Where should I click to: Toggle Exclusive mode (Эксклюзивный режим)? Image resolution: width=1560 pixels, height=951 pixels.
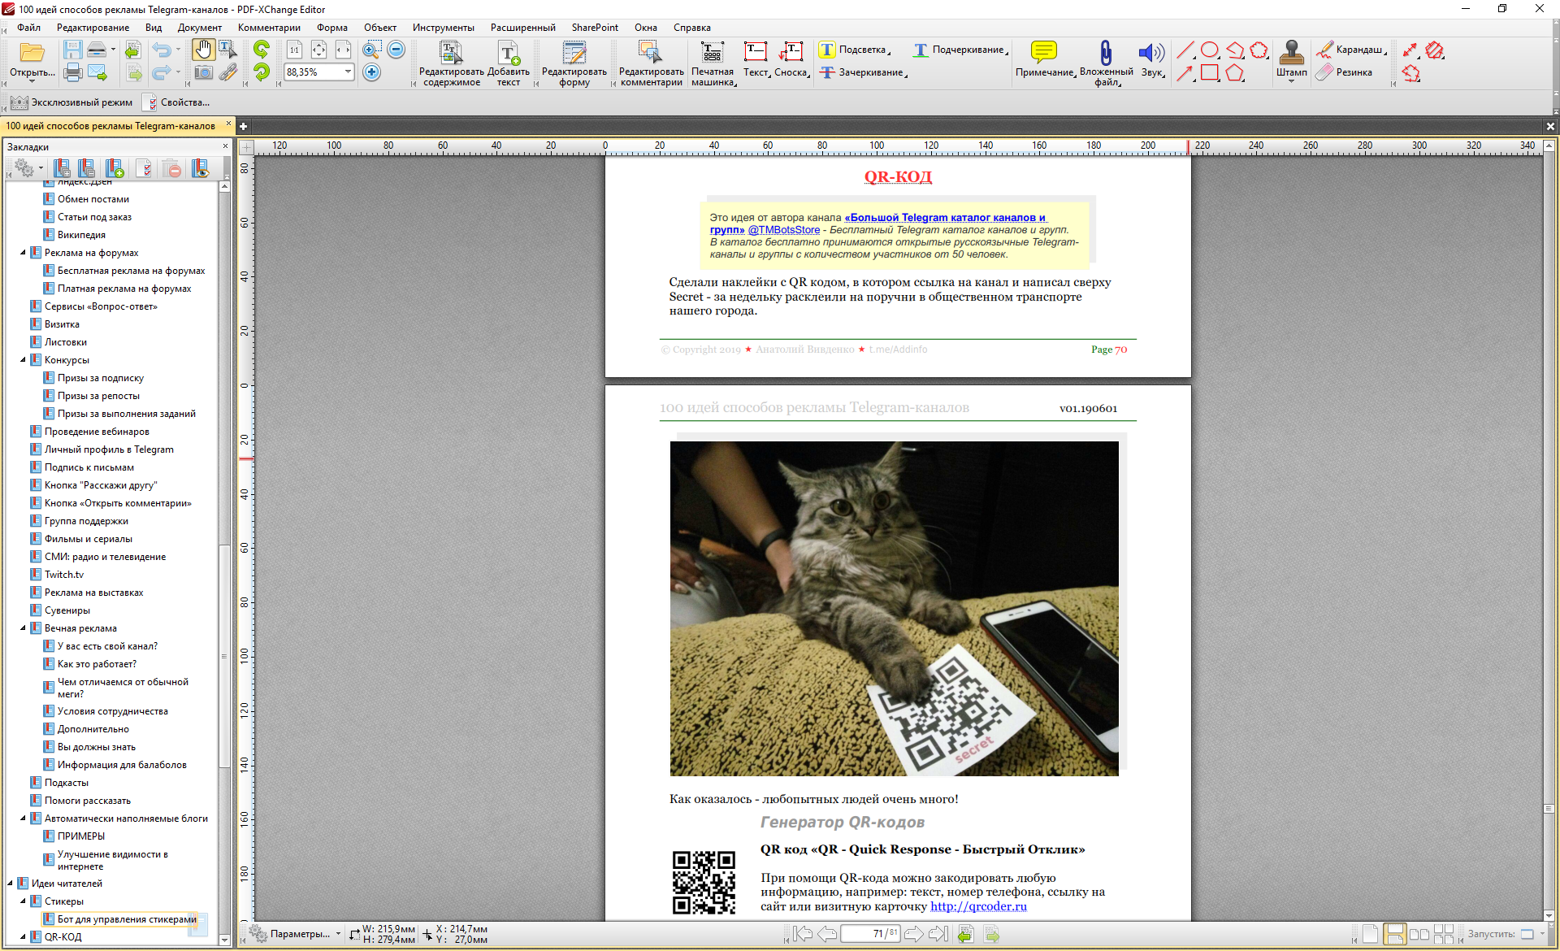[x=71, y=102]
